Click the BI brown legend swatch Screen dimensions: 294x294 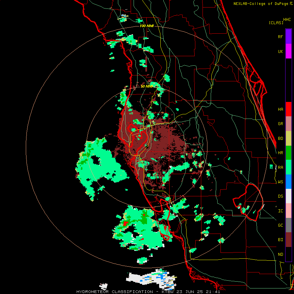[x=288, y=240]
